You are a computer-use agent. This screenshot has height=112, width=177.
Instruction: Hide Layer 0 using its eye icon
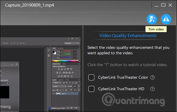click(54, 93)
